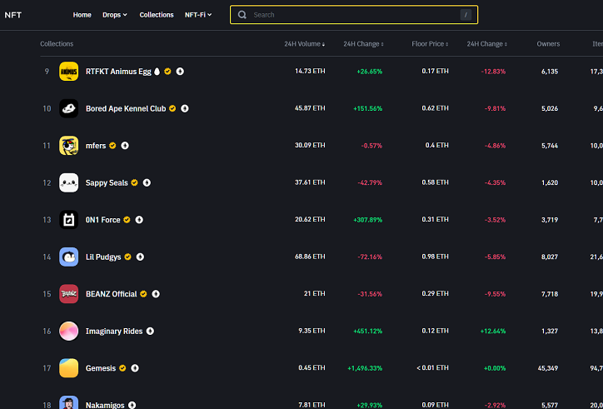Click the search magnifier icon
This screenshot has width=603, height=409.
click(242, 15)
